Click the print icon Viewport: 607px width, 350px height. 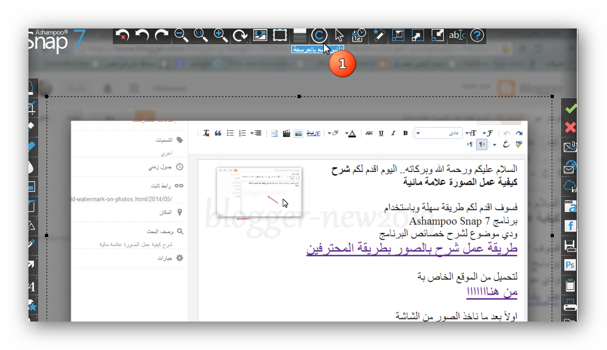point(570,306)
